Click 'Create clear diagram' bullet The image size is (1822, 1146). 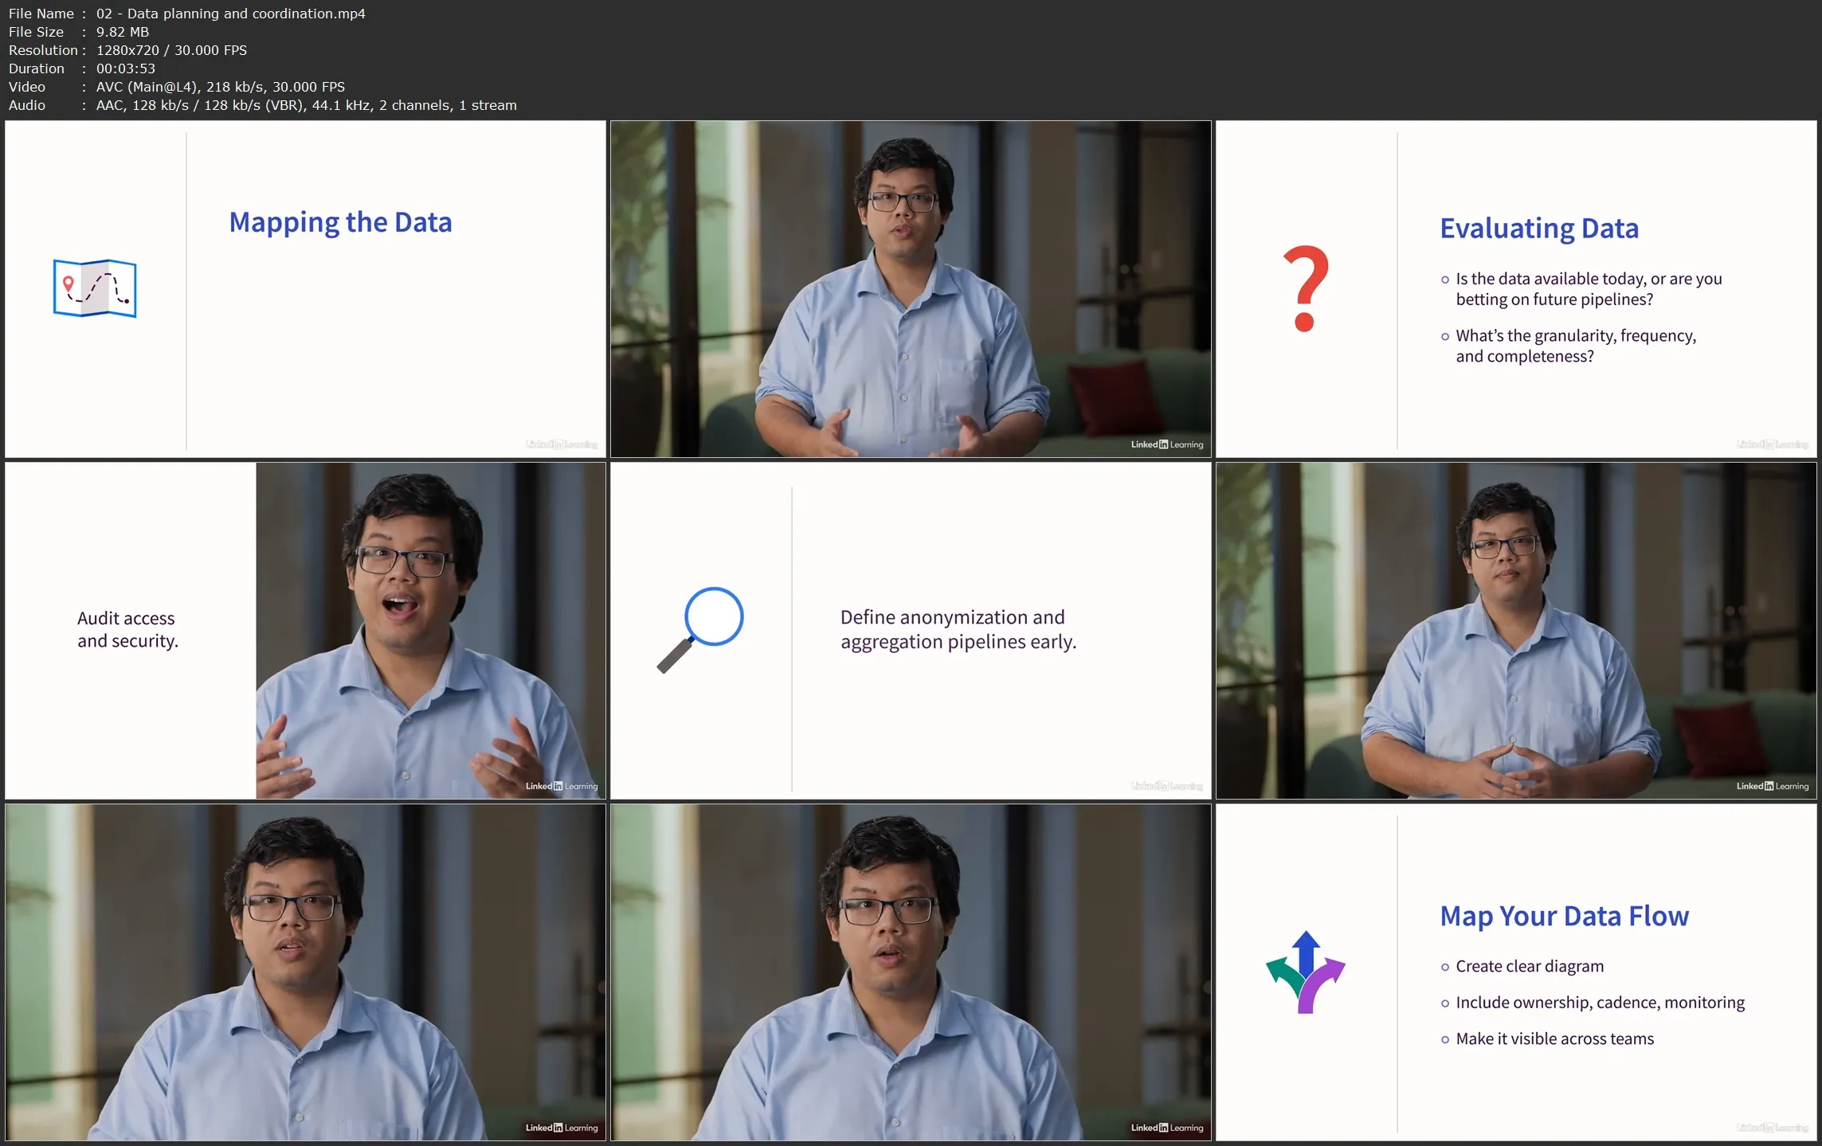click(1529, 966)
